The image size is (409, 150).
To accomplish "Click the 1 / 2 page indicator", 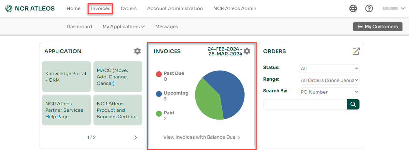I will point(92,137).
